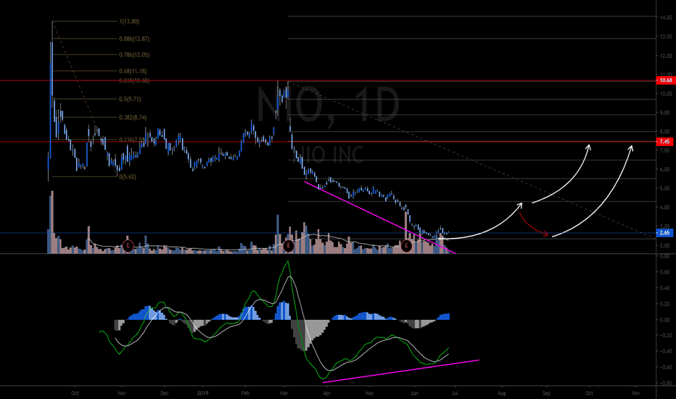Image resolution: width=676 pixels, height=399 pixels.
Task: Select the blue 2.65 current price label
Action: (664, 233)
